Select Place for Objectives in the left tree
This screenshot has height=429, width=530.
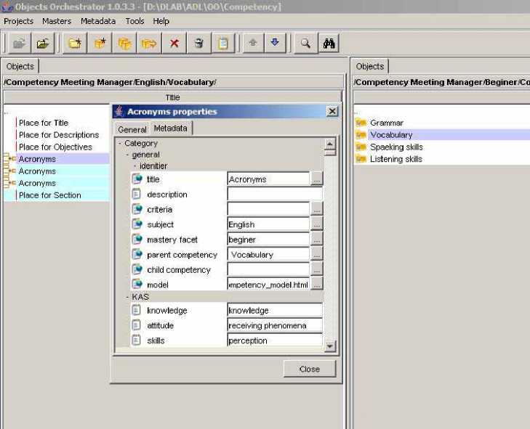[55, 147]
